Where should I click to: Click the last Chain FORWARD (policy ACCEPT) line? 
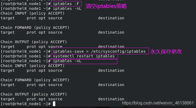point(35,80)
